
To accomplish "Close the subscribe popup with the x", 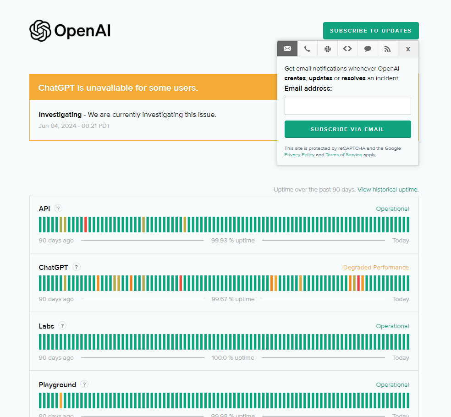I will coord(408,49).
